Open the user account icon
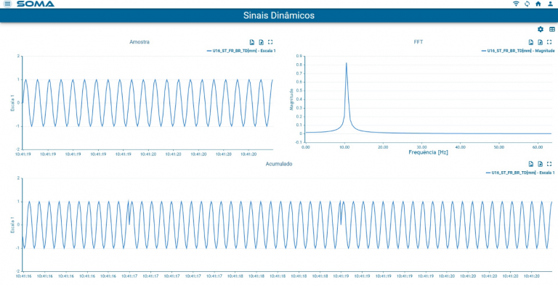558x285 pixels. click(x=550, y=4)
